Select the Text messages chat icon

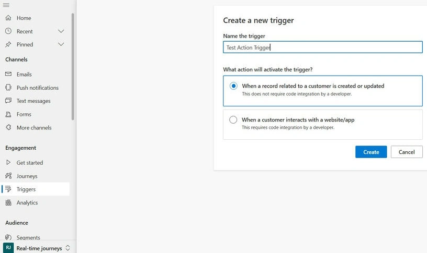[8, 101]
